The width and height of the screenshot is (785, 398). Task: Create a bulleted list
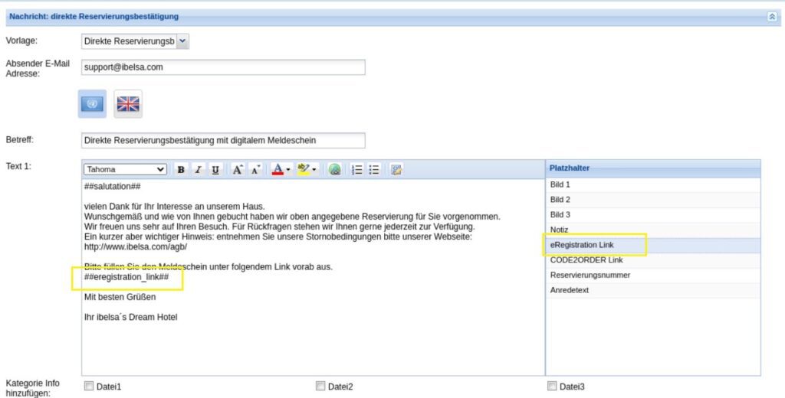pyautogui.click(x=374, y=170)
